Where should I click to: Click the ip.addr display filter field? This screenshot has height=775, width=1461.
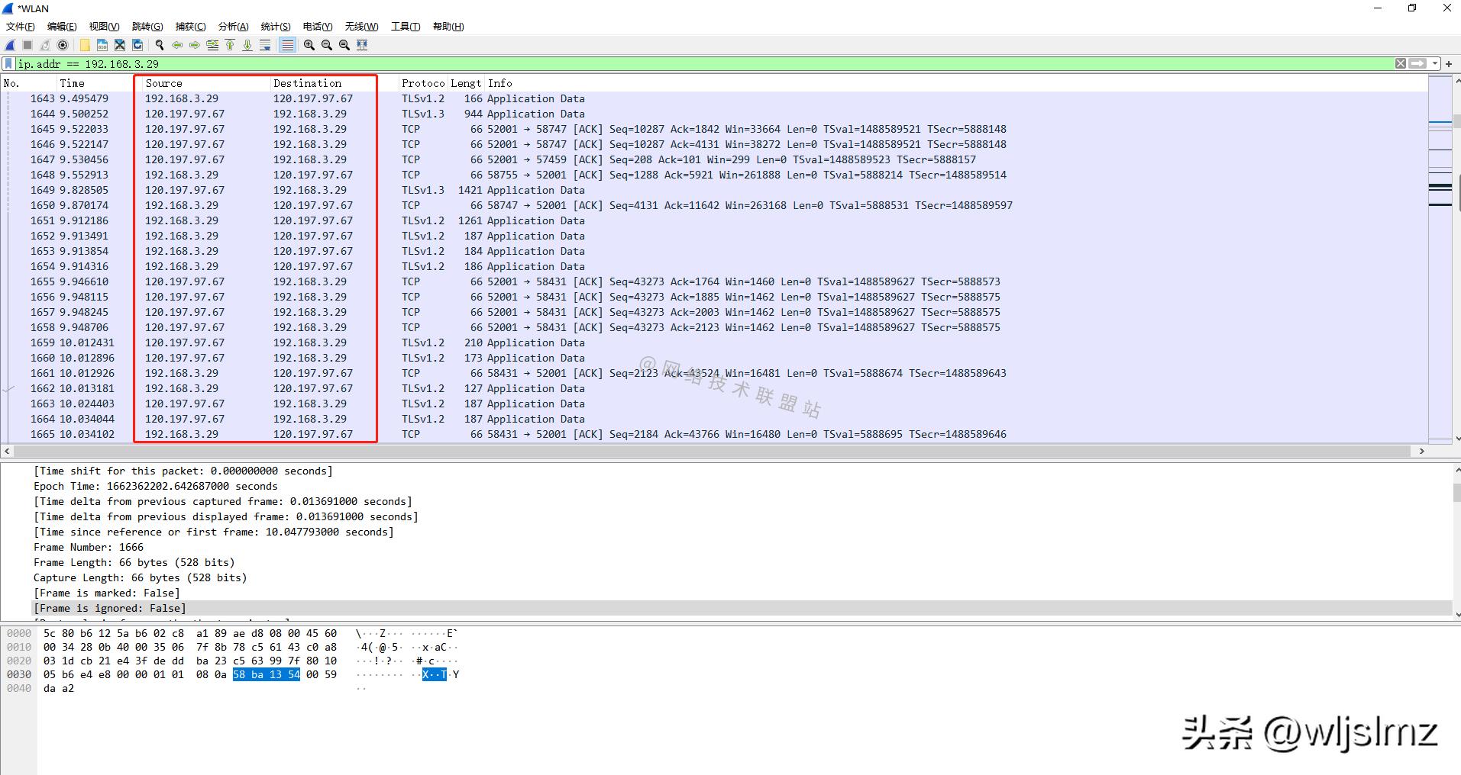coord(687,64)
